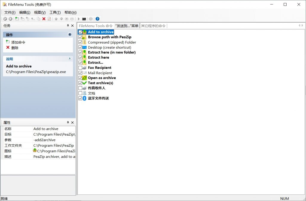Uncheck the Mail Recipient checkbox
This screenshot has width=306, height=201.
tap(80, 73)
